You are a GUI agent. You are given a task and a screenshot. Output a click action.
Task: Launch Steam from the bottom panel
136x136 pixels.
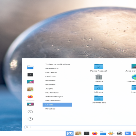(119, 133)
